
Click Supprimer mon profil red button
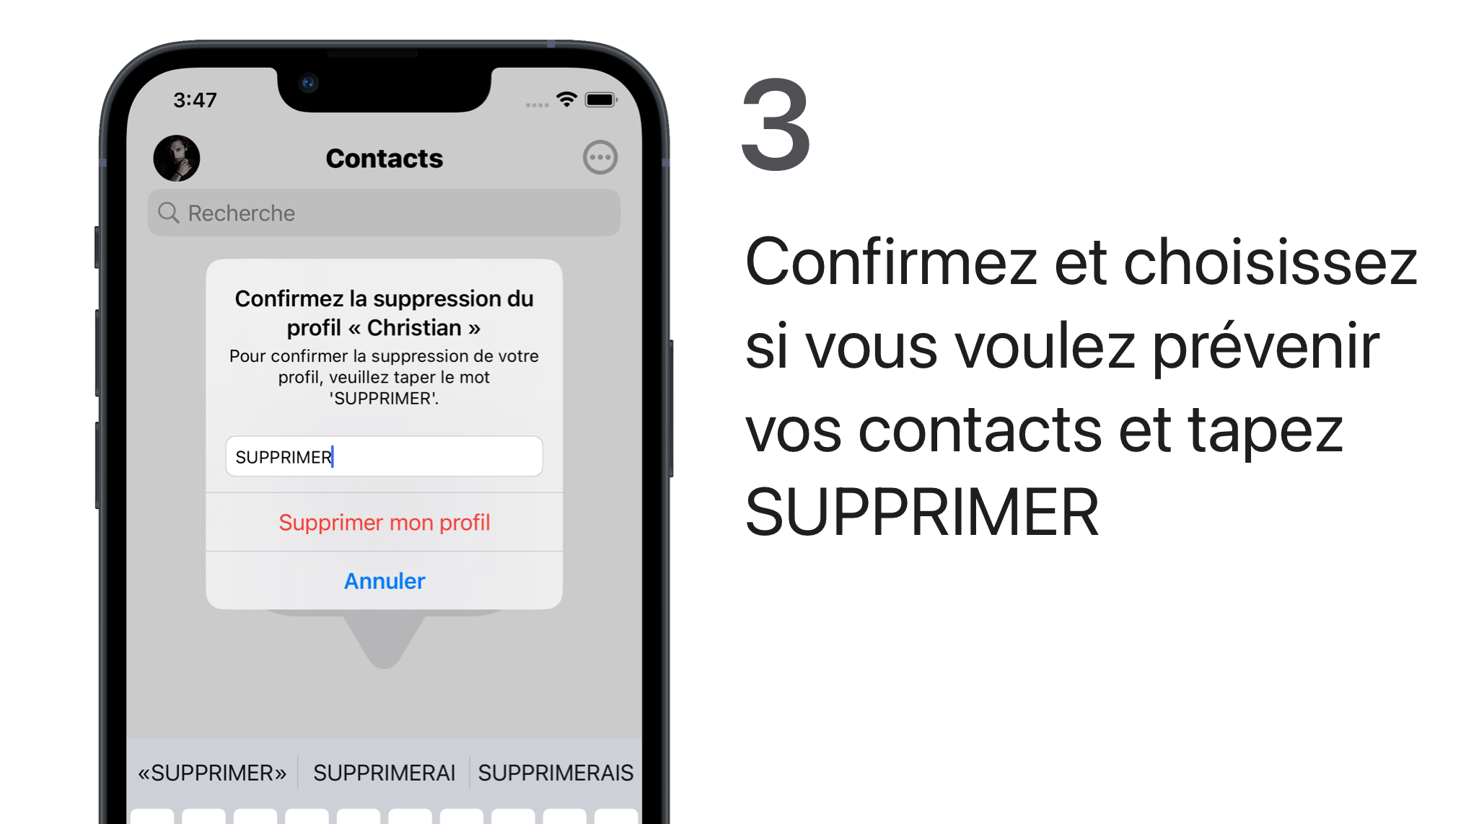coord(385,522)
